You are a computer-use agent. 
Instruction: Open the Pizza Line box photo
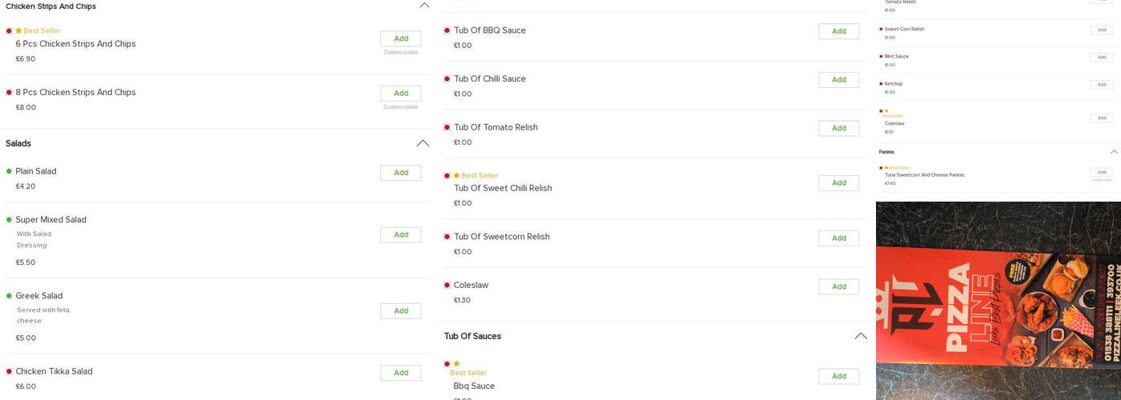[x=998, y=300]
